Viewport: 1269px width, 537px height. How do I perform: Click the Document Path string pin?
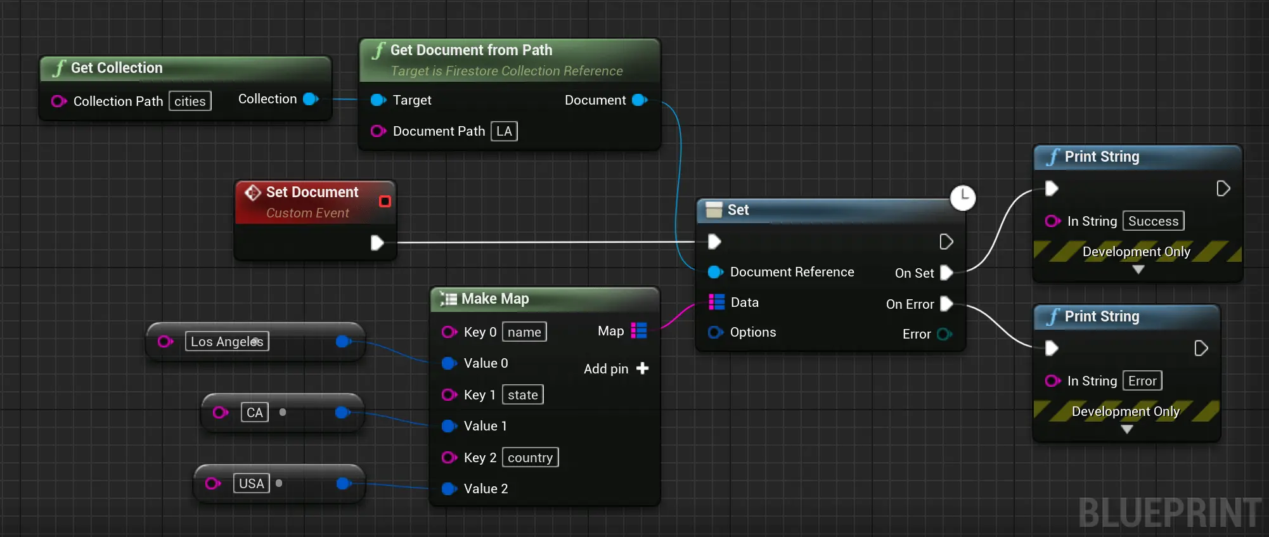click(378, 131)
